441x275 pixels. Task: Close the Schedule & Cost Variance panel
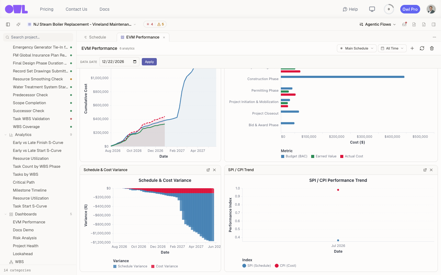pyautogui.click(x=214, y=170)
